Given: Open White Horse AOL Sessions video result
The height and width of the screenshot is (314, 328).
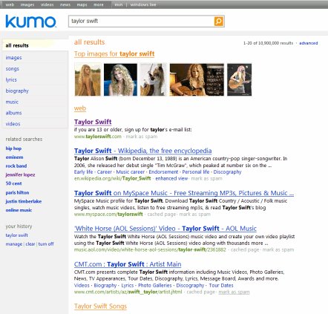Looking at the screenshot, I should pyautogui.click(x=165, y=229).
